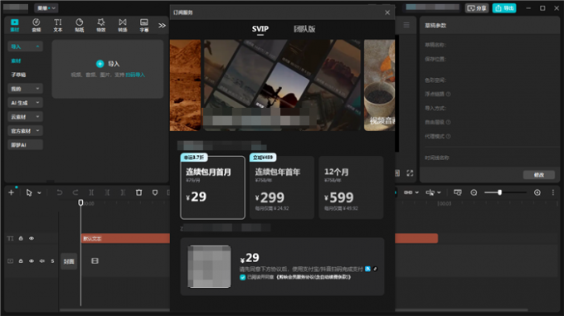Collapse the 导入 sidebar section
The image size is (564, 316).
pyautogui.click(x=25, y=46)
